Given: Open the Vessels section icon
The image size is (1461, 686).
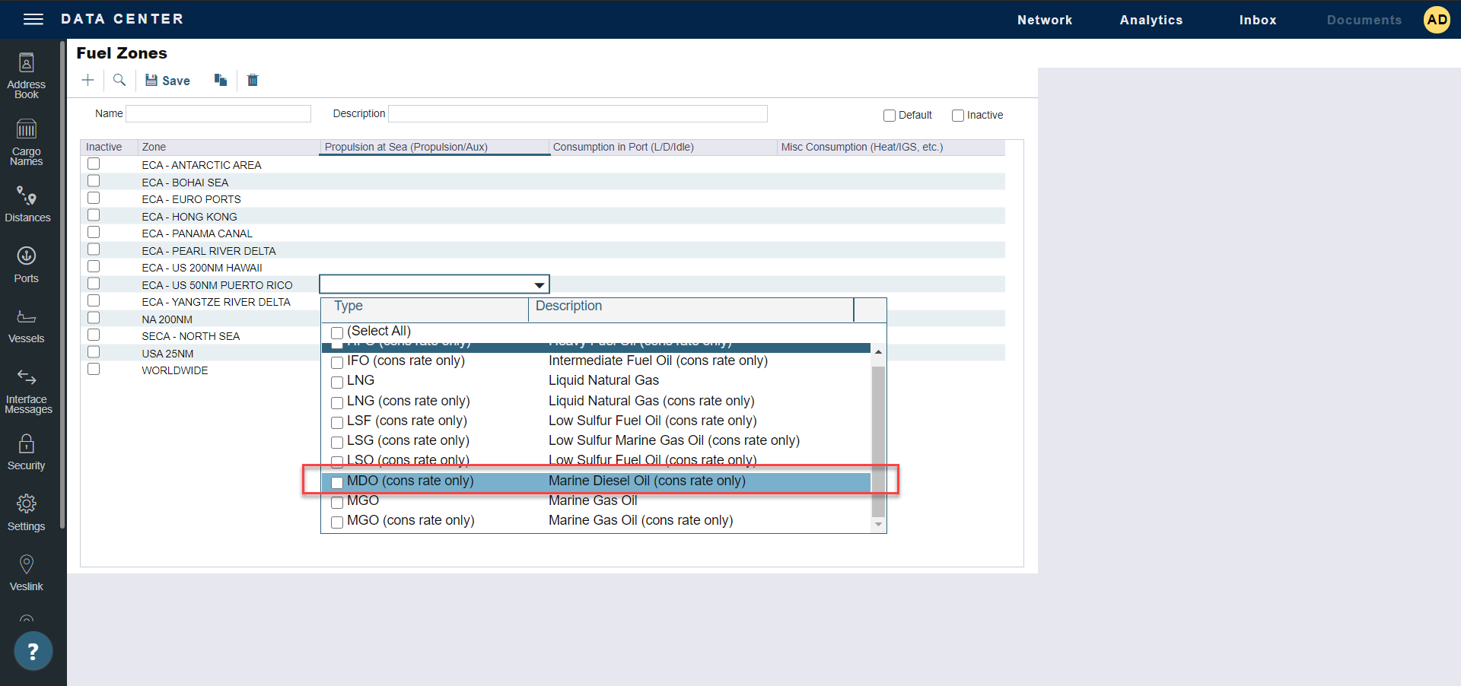Looking at the screenshot, I should (x=27, y=326).
